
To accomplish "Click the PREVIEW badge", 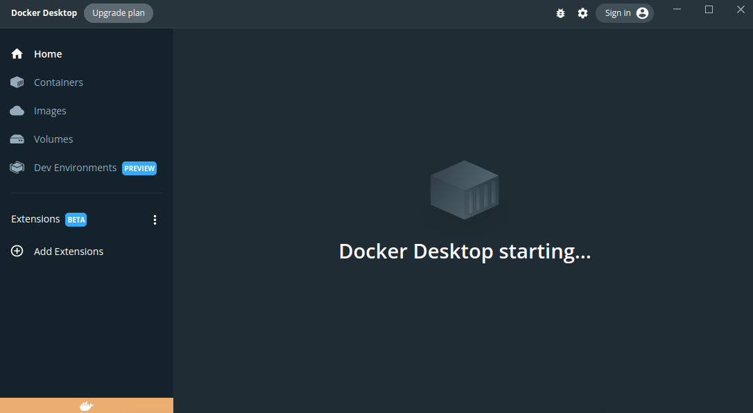I will tap(139, 168).
